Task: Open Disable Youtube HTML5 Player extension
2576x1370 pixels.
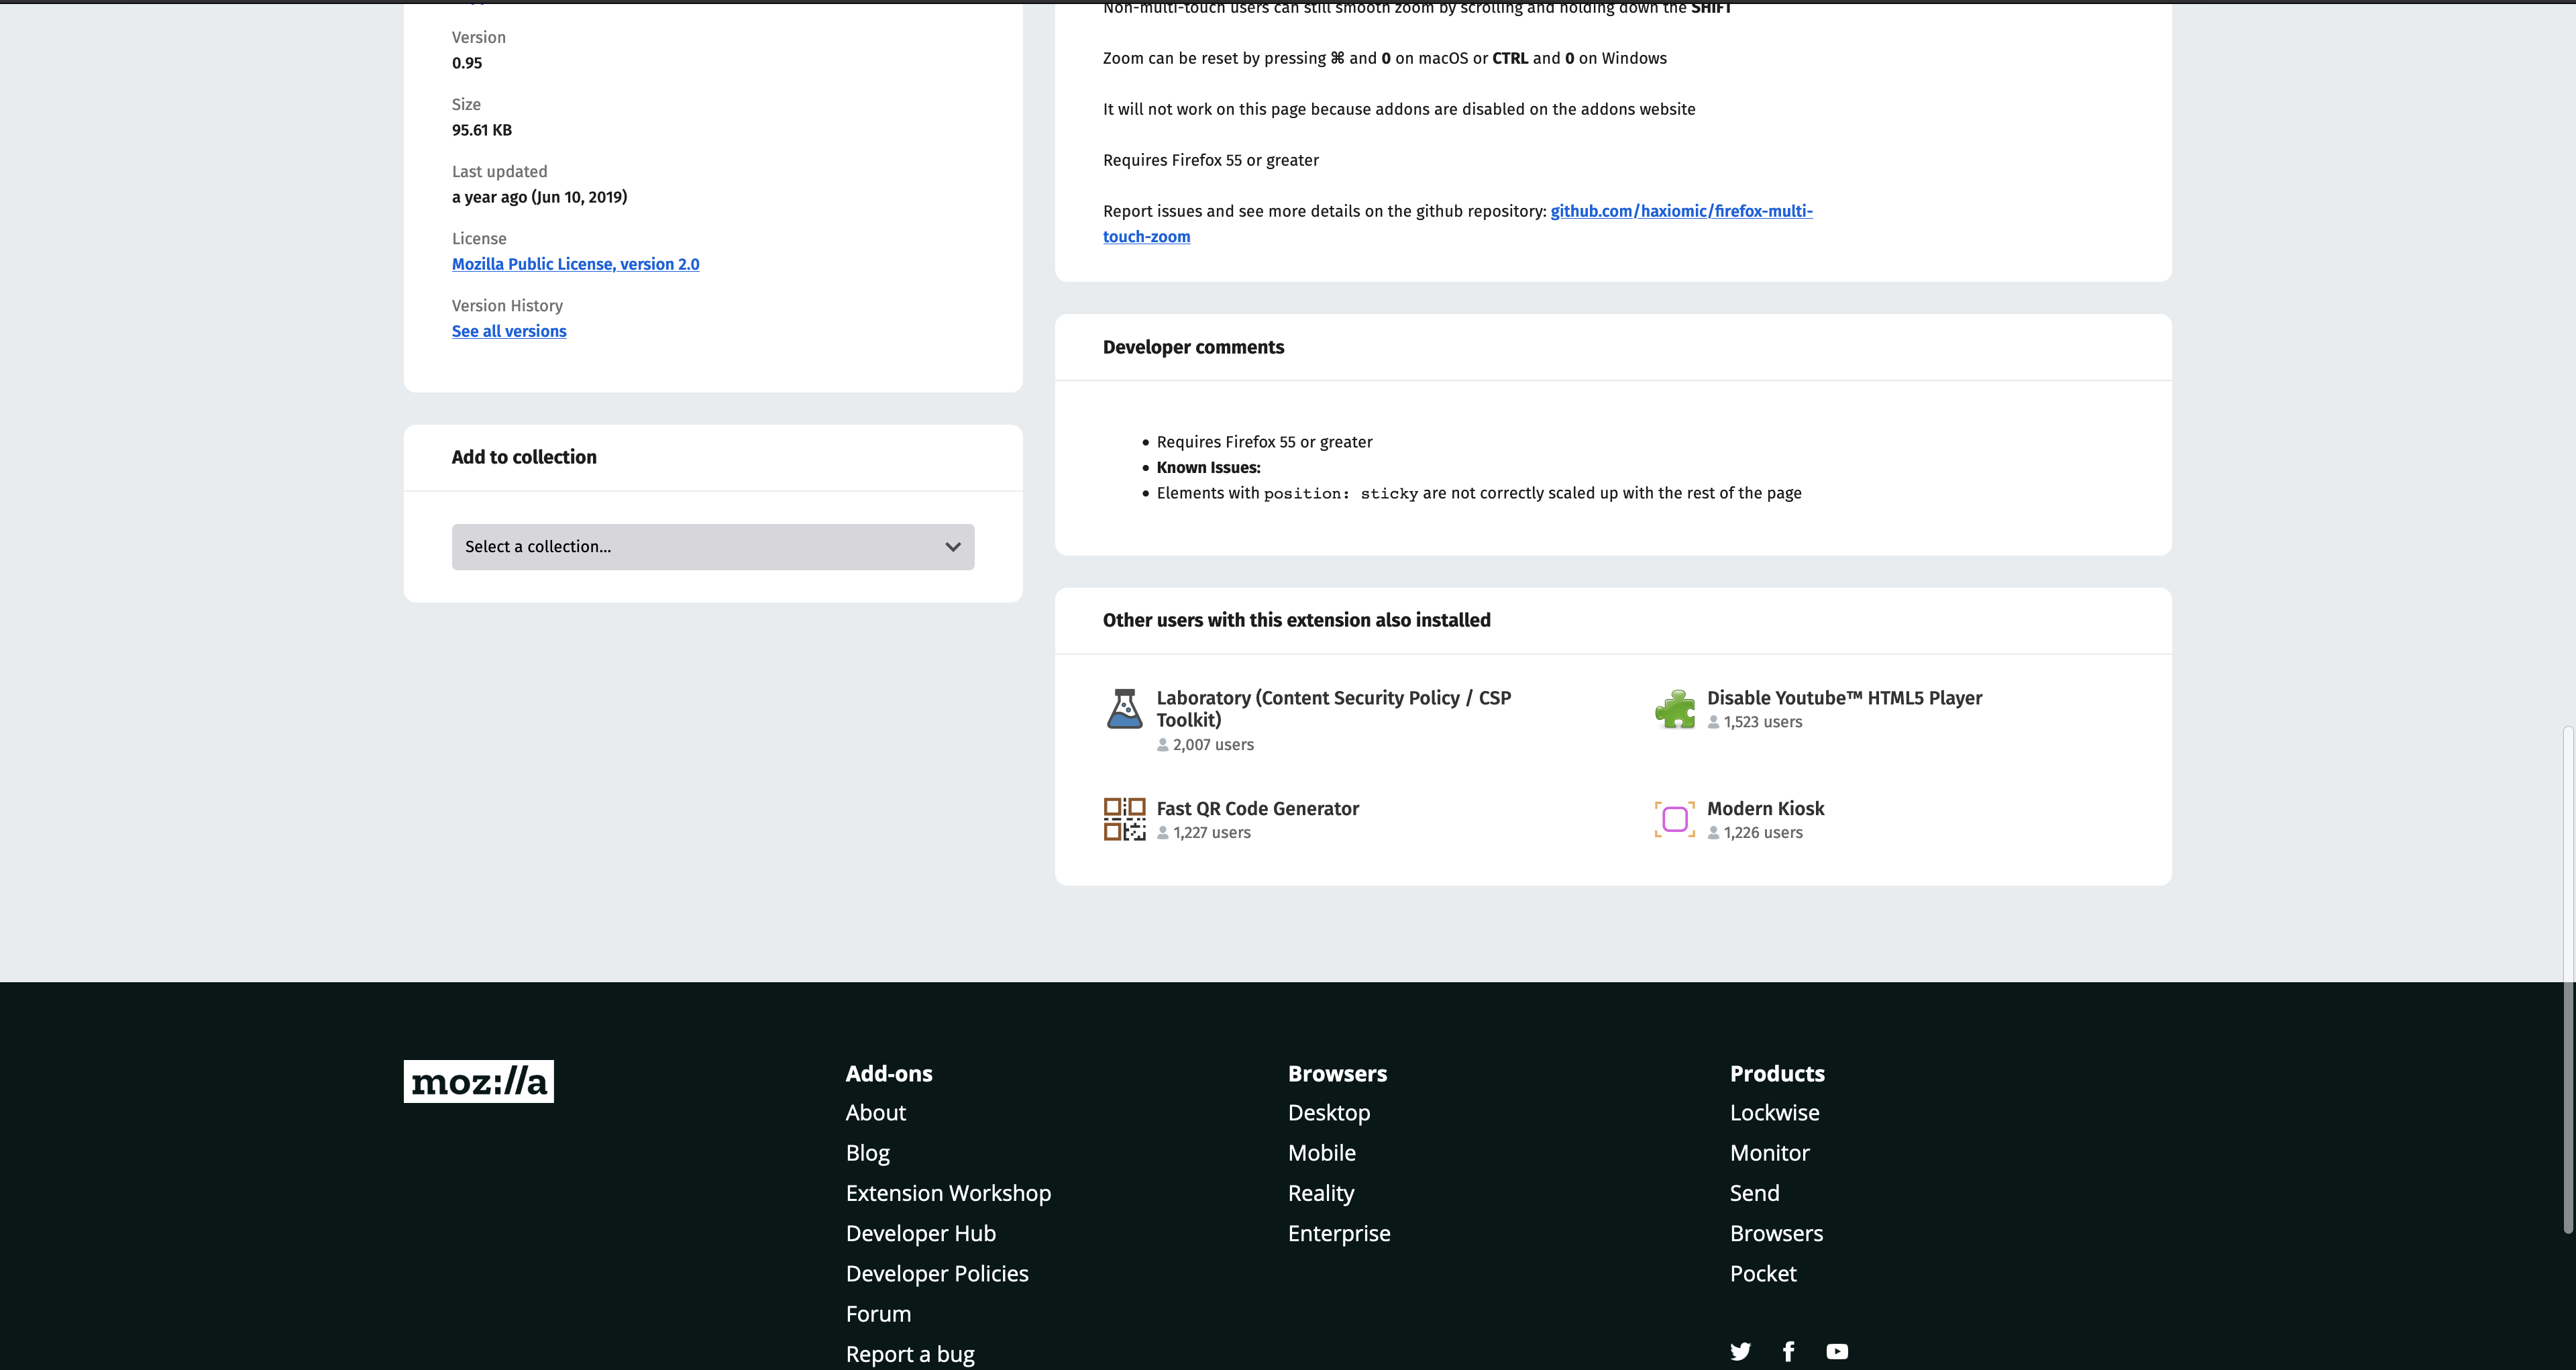Action: 1843,698
